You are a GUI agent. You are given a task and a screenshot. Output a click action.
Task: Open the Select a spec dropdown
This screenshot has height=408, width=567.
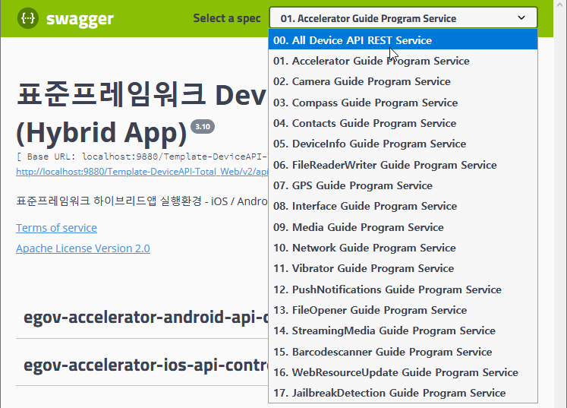click(x=402, y=18)
